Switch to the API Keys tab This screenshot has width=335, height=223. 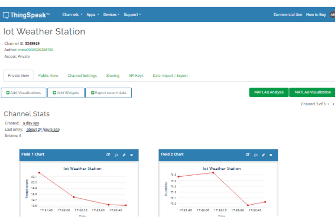click(x=136, y=75)
